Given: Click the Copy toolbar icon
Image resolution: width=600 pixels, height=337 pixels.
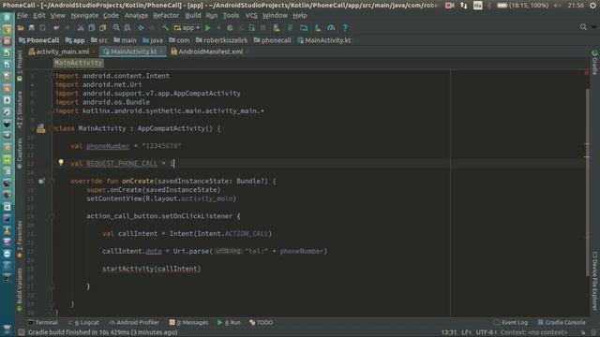Looking at the screenshot, I should [x=92, y=28].
